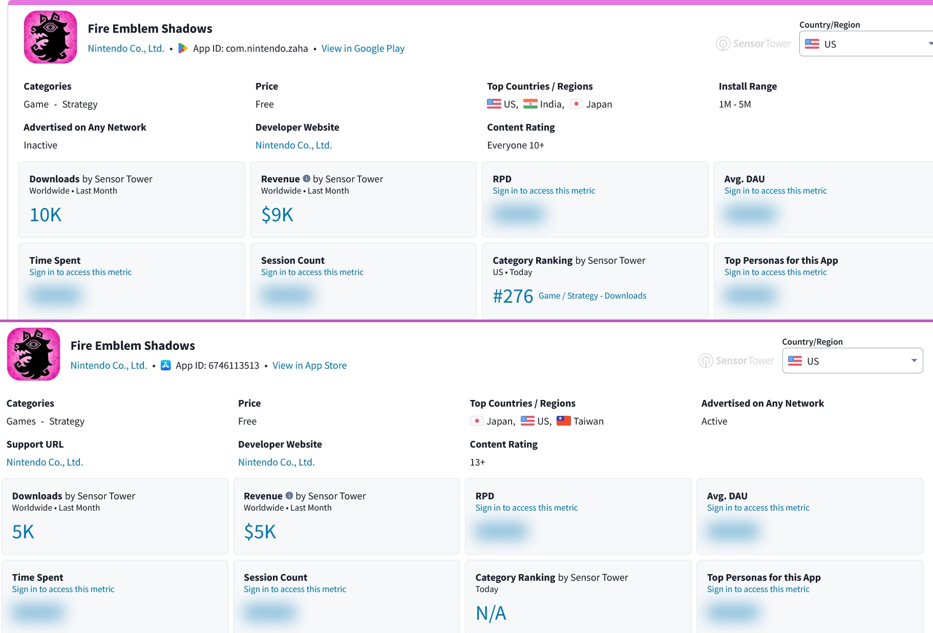
Task: Click the Sensor Tower logo in top panel
Action: [753, 44]
